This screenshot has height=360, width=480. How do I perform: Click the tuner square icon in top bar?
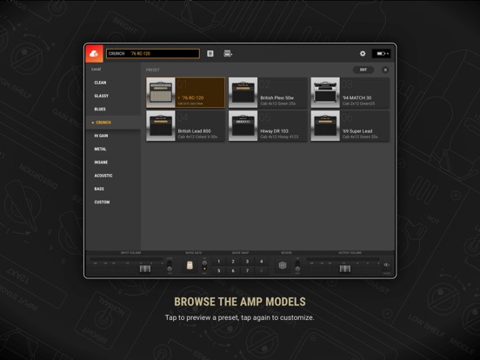210,54
